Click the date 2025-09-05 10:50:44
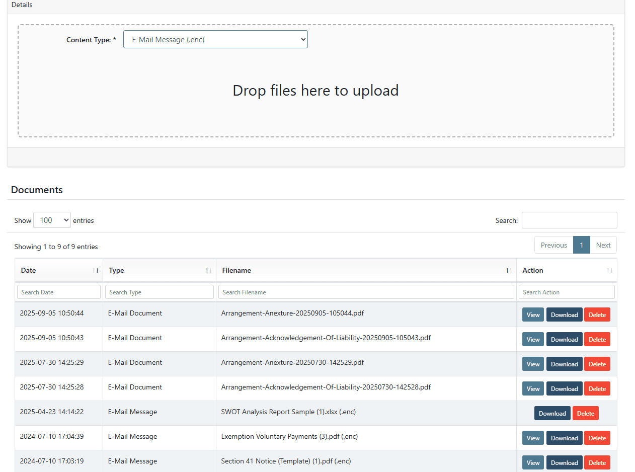This screenshot has width=635, height=472. tap(52, 313)
